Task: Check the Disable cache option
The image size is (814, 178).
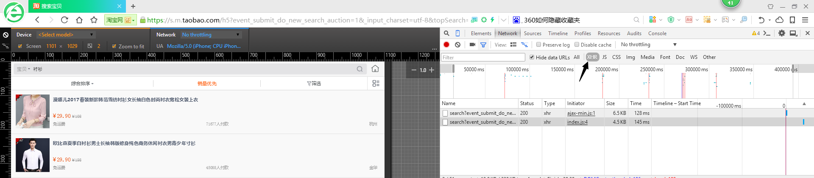Action: (577, 44)
